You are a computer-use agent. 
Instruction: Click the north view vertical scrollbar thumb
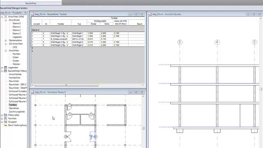point(261,89)
